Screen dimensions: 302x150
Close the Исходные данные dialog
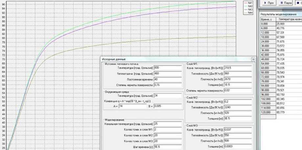(253, 59)
